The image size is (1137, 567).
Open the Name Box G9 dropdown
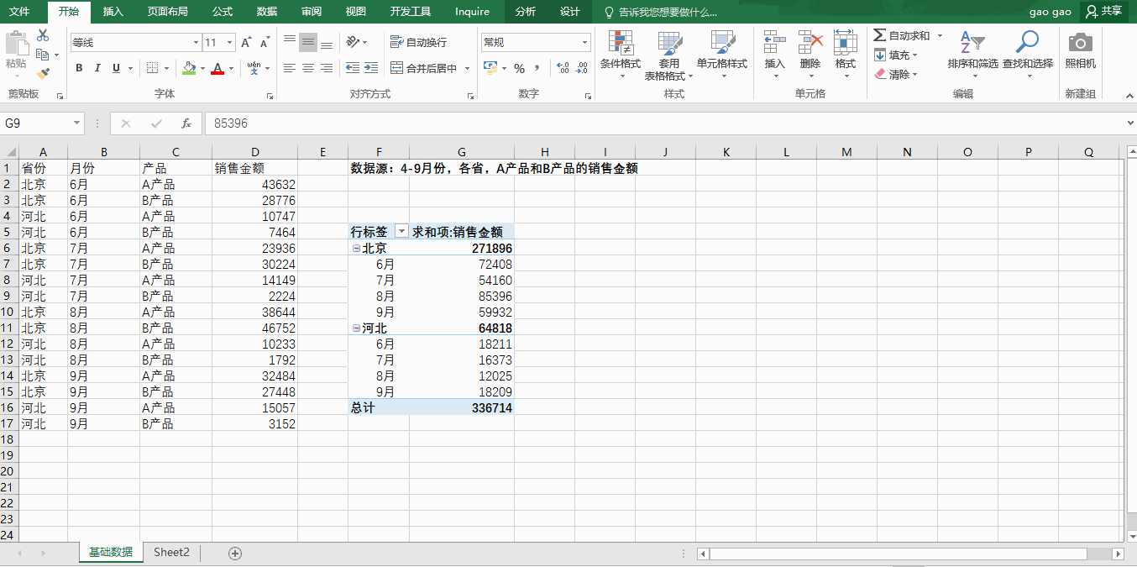[77, 123]
